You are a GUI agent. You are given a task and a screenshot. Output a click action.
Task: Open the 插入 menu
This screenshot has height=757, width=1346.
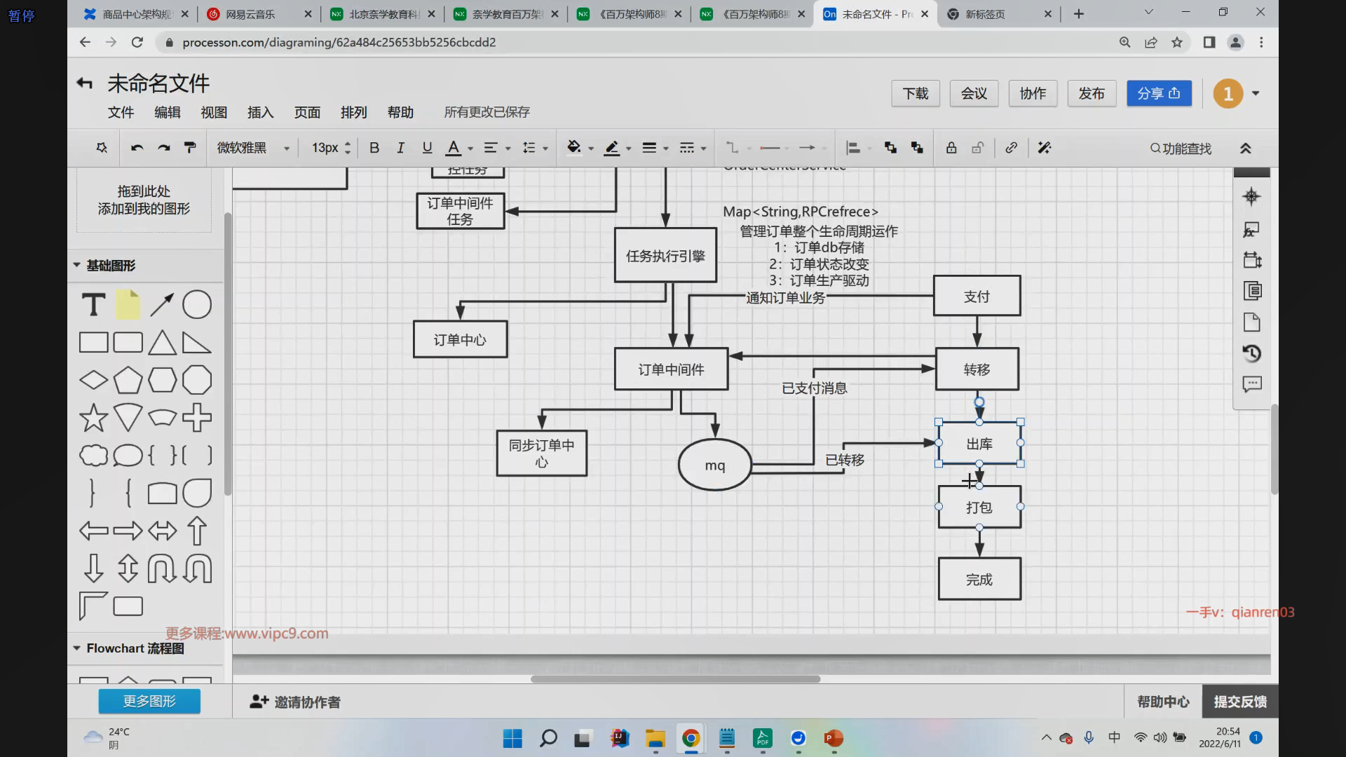(x=260, y=112)
